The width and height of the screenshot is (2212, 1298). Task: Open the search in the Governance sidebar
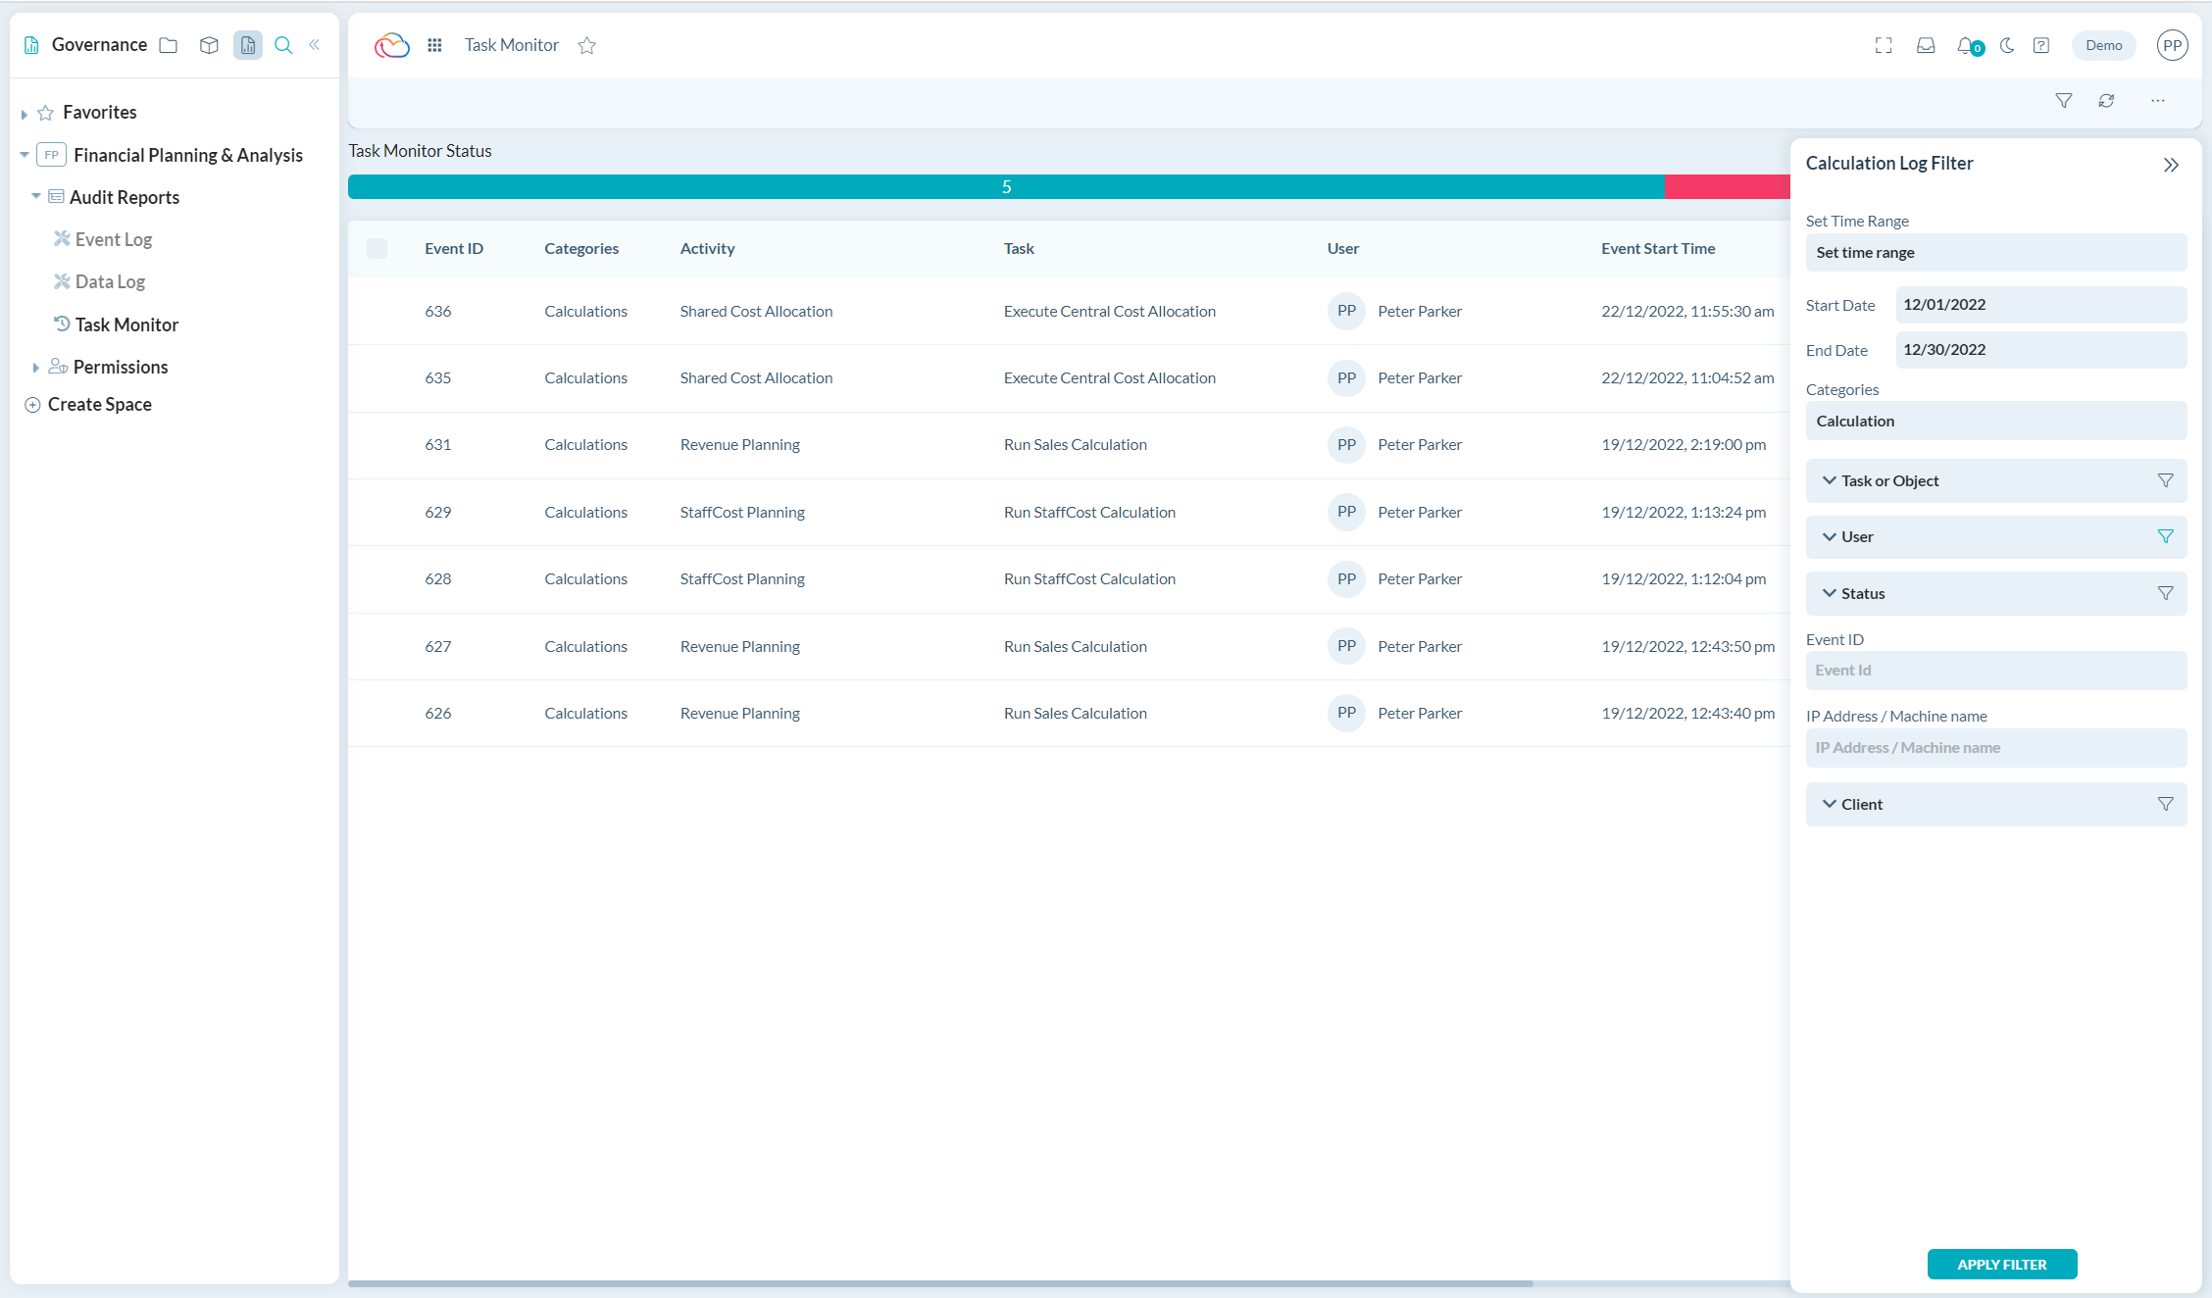[283, 45]
